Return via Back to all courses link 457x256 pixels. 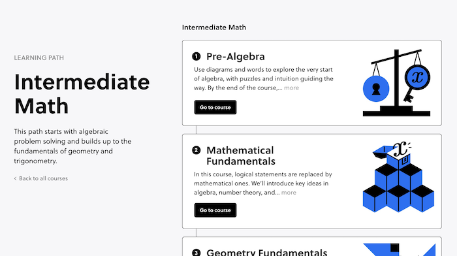pyautogui.click(x=44, y=178)
